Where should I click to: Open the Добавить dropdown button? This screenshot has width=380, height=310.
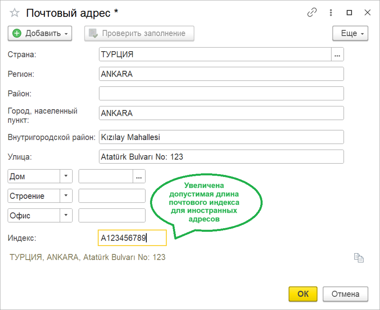coord(40,33)
